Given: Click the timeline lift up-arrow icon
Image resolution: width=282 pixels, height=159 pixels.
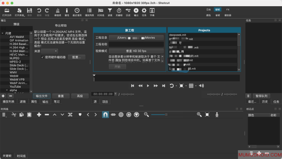Looking at the screenshot, I should 55,115.
